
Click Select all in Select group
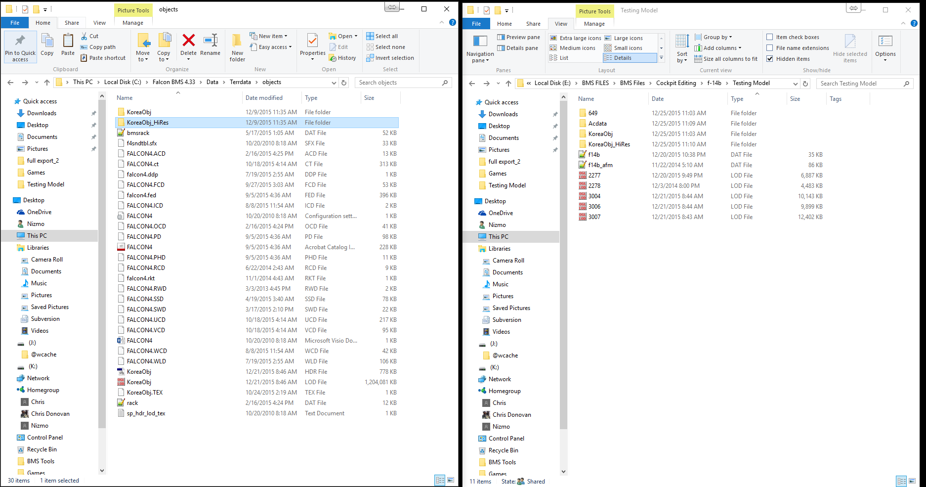pos(382,36)
